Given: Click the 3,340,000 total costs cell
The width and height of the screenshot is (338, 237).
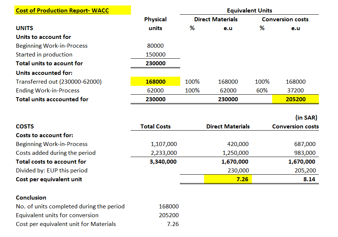Looking at the screenshot, I should (x=163, y=162).
